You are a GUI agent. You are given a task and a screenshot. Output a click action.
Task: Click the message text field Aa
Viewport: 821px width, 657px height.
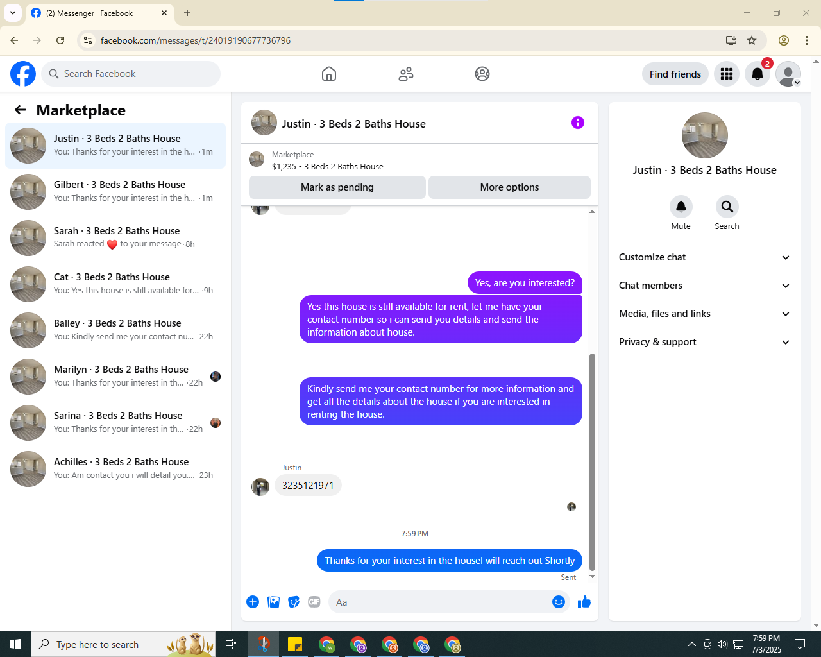[x=439, y=602]
